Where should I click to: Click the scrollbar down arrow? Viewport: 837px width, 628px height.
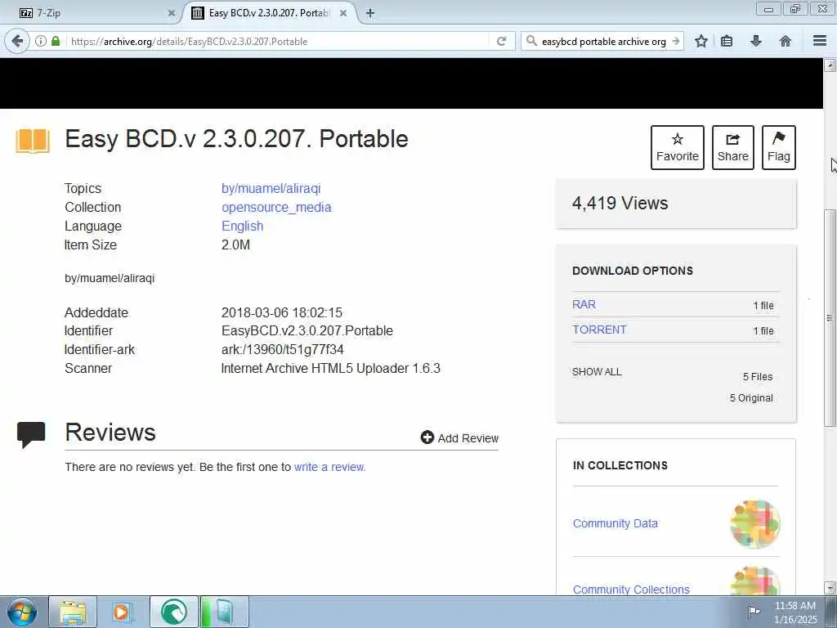click(830, 588)
